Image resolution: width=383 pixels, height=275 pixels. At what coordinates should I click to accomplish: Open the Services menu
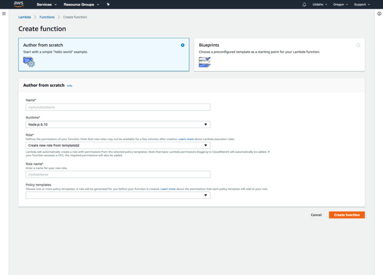pyautogui.click(x=46, y=4)
